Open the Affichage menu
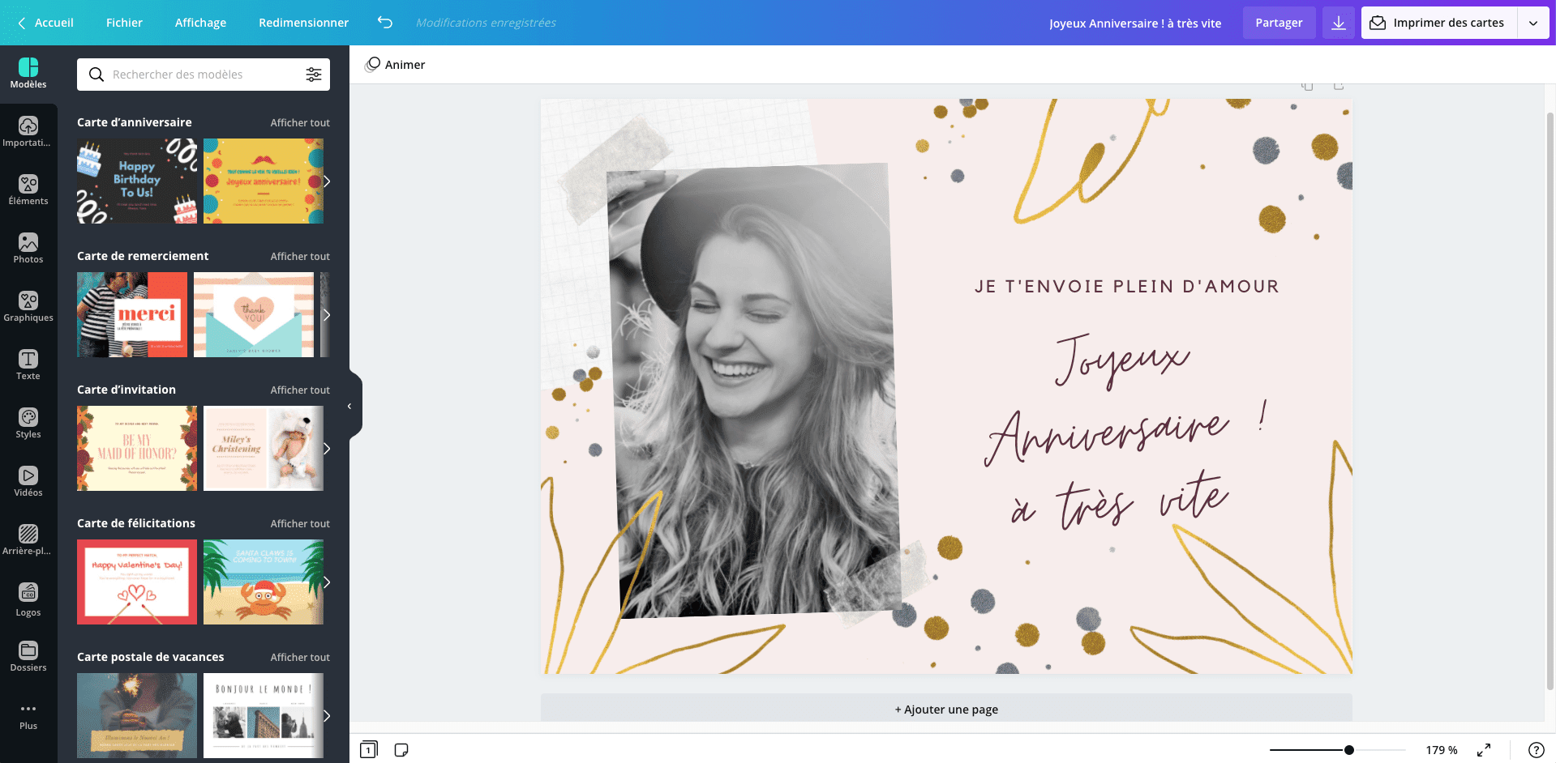The image size is (1556, 763). [199, 23]
